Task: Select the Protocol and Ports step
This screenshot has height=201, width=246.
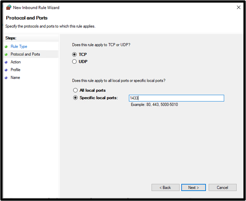Action: click(25, 54)
